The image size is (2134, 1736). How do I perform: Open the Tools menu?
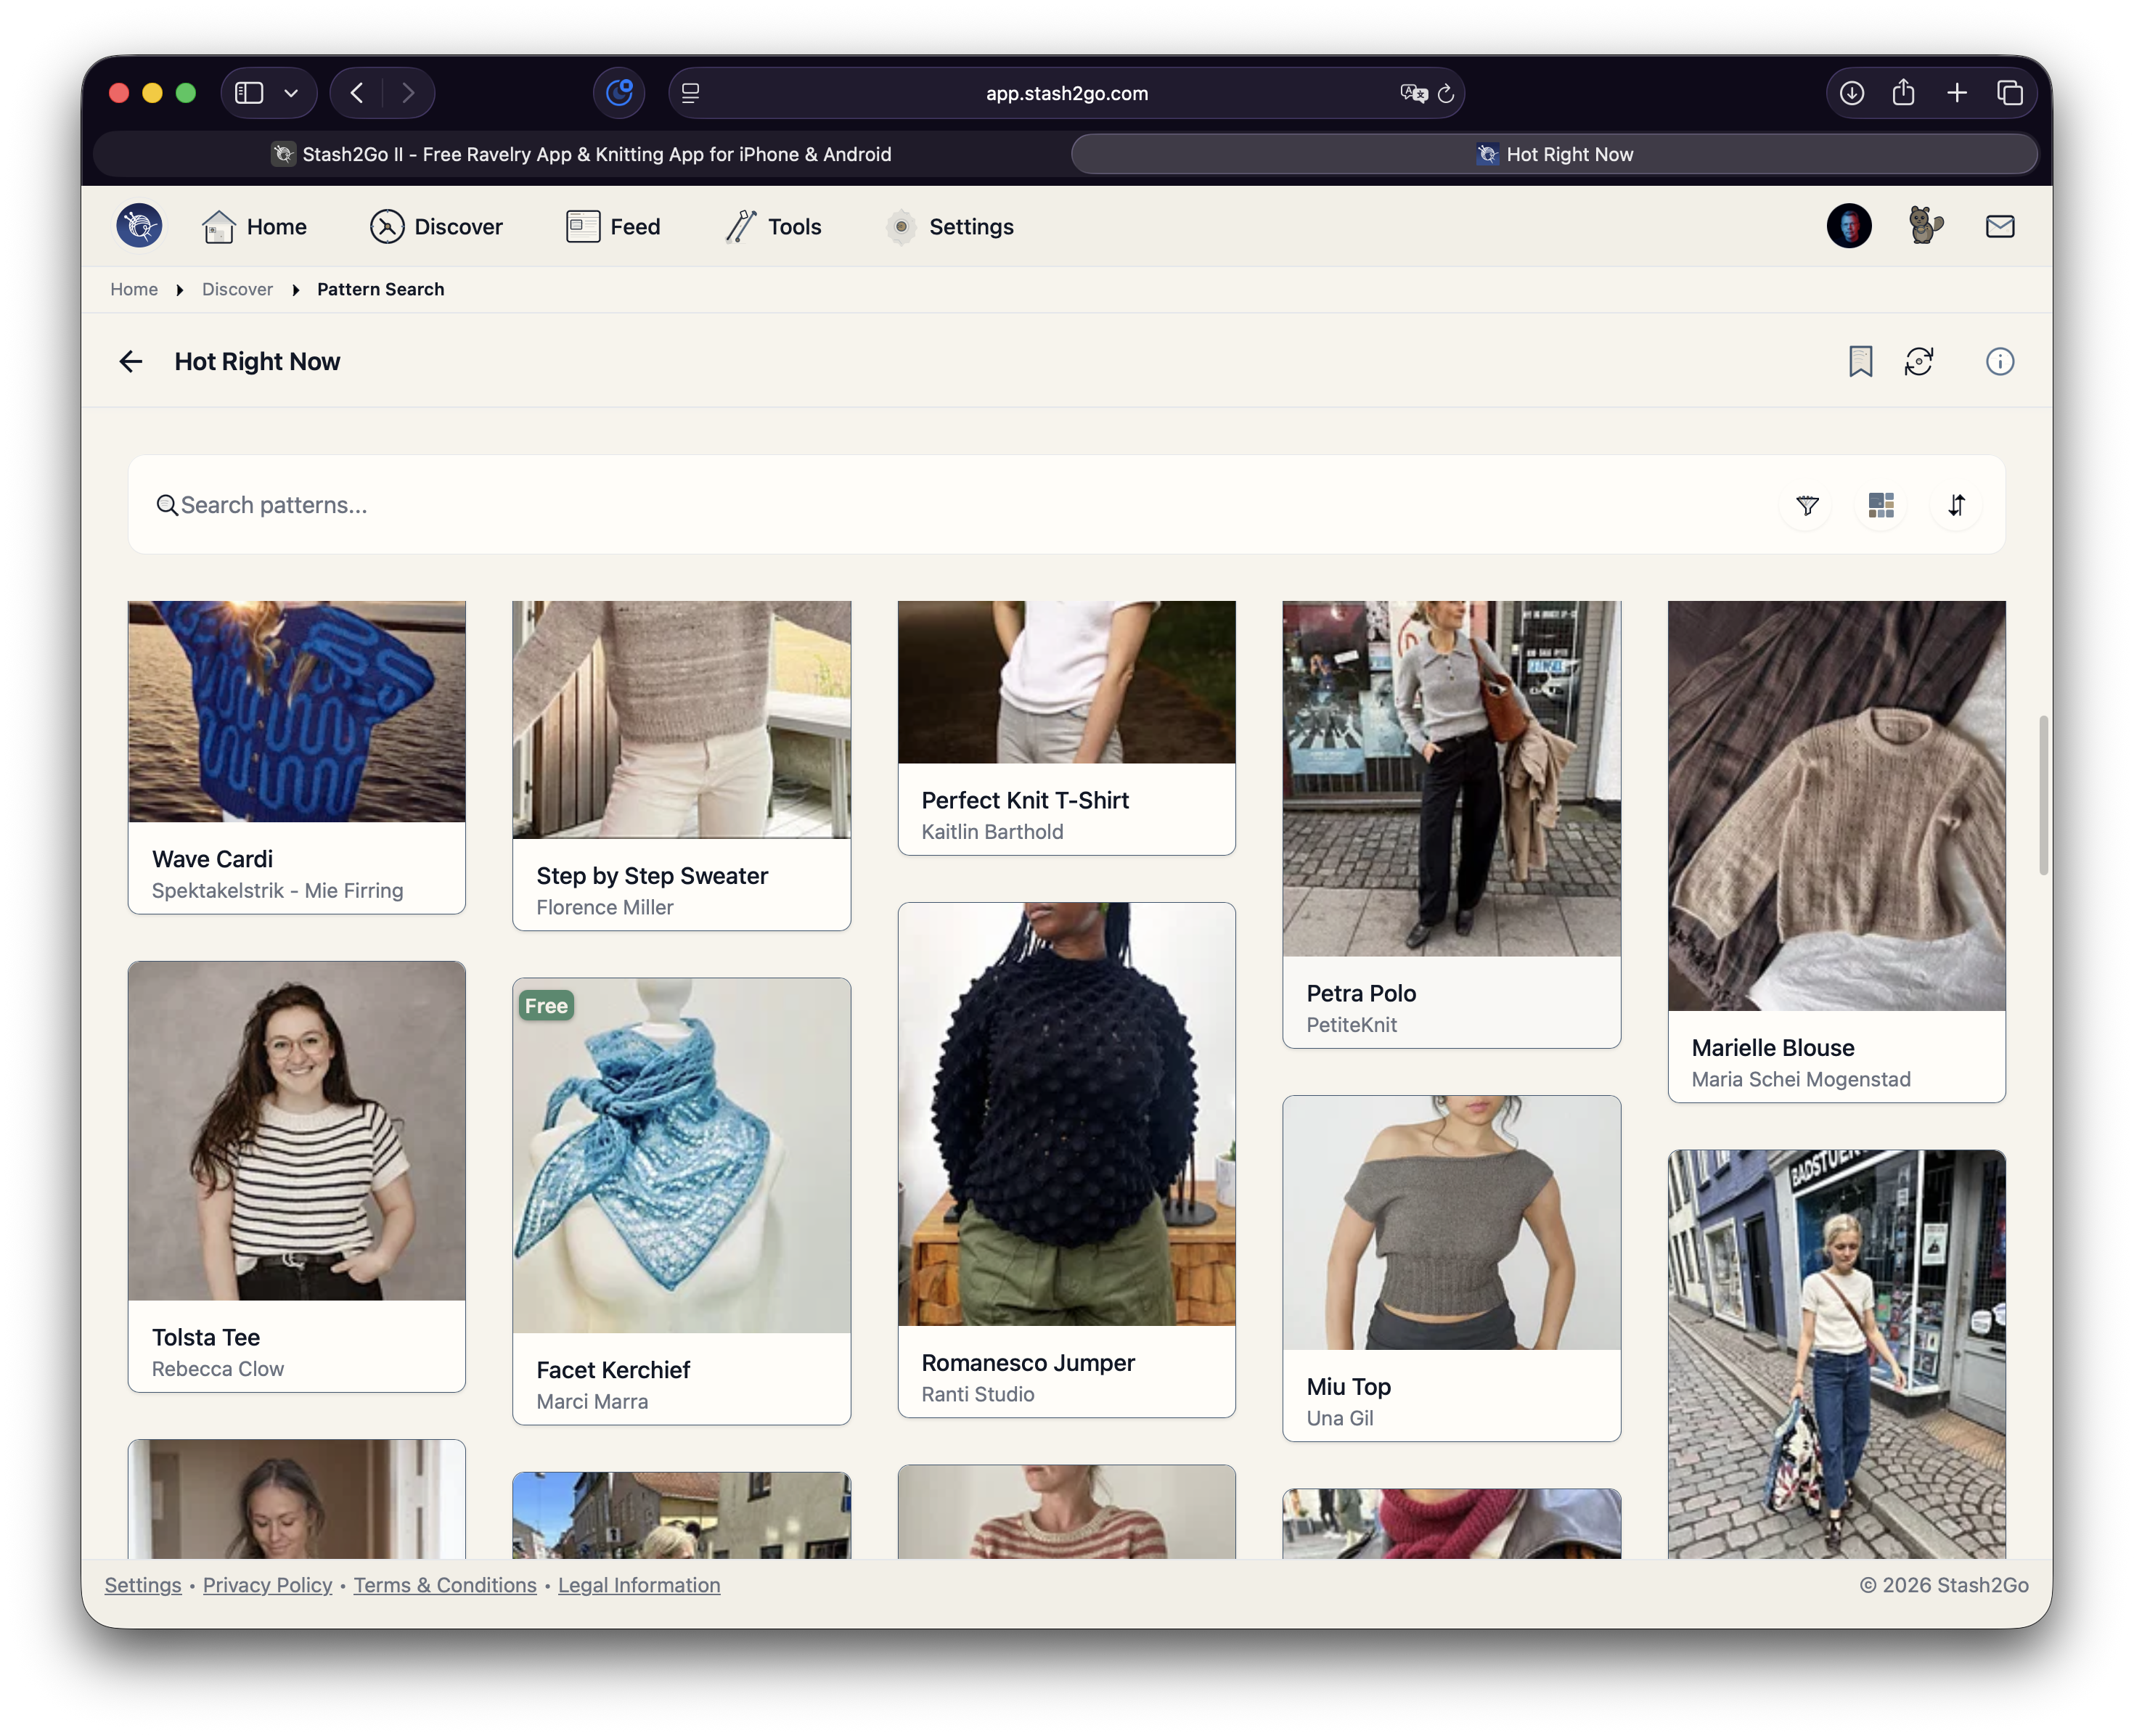[x=773, y=227]
